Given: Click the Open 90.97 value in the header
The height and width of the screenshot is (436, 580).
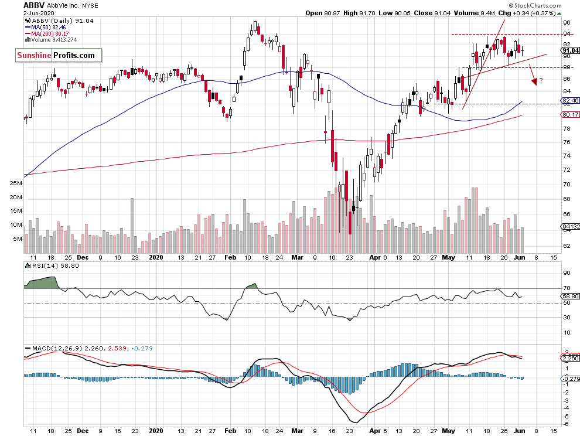Looking at the screenshot, I should pyautogui.click(x=323, y=13).
